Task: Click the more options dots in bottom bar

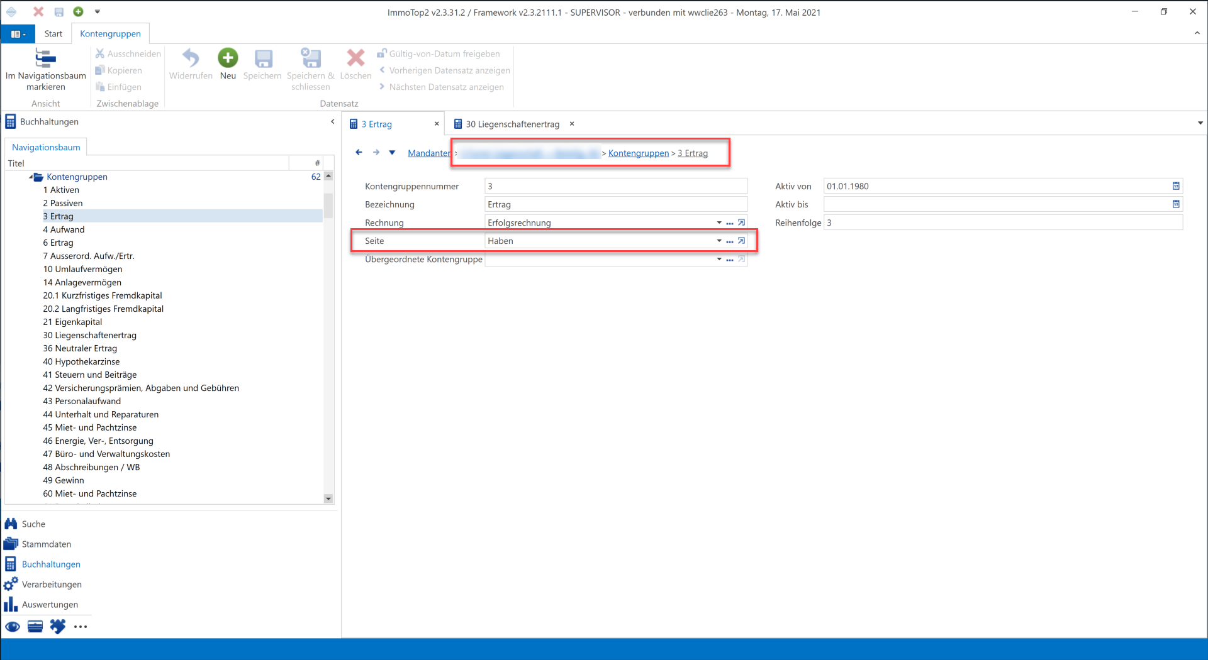Action: click(x=81, y=627)
